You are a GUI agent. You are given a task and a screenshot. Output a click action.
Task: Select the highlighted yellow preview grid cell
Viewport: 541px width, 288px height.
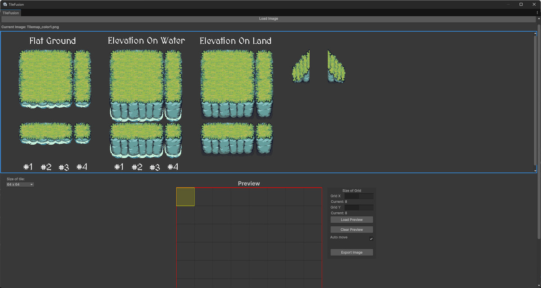[x=185, y=197]
